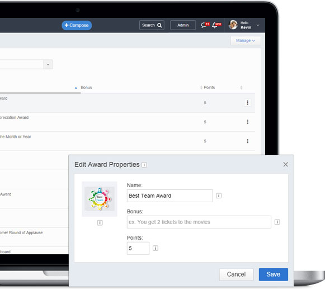This screenshot has width=325, height=289.
Task: Click the Compose button
Action: pyautogui.click(x=77, y=25)
